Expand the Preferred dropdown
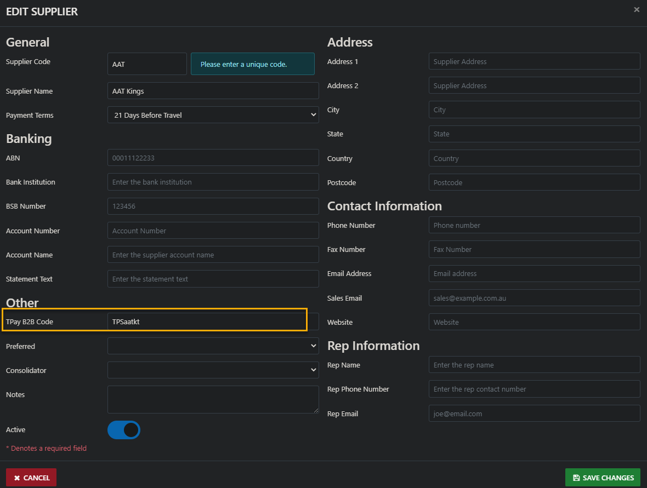This screenshot has height=488, width=647. point(213,346)
